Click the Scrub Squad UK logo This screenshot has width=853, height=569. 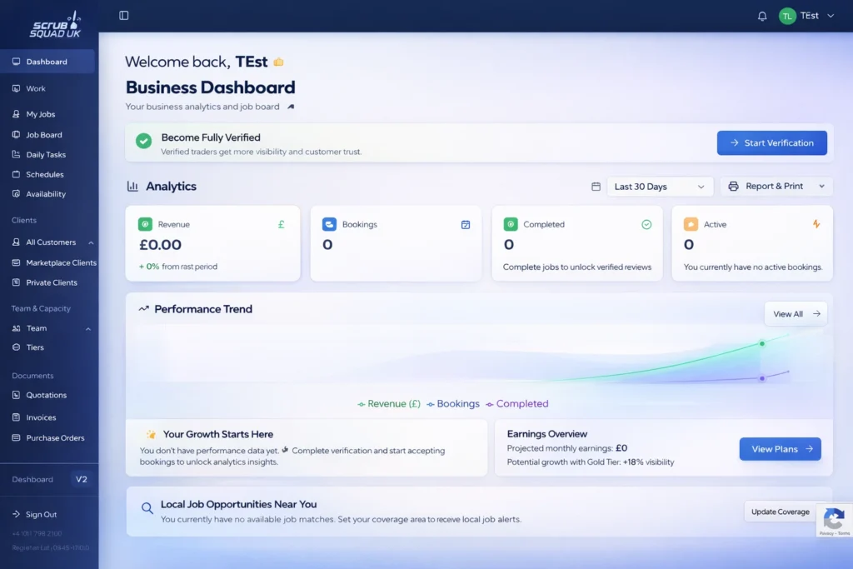pos(56,25)
